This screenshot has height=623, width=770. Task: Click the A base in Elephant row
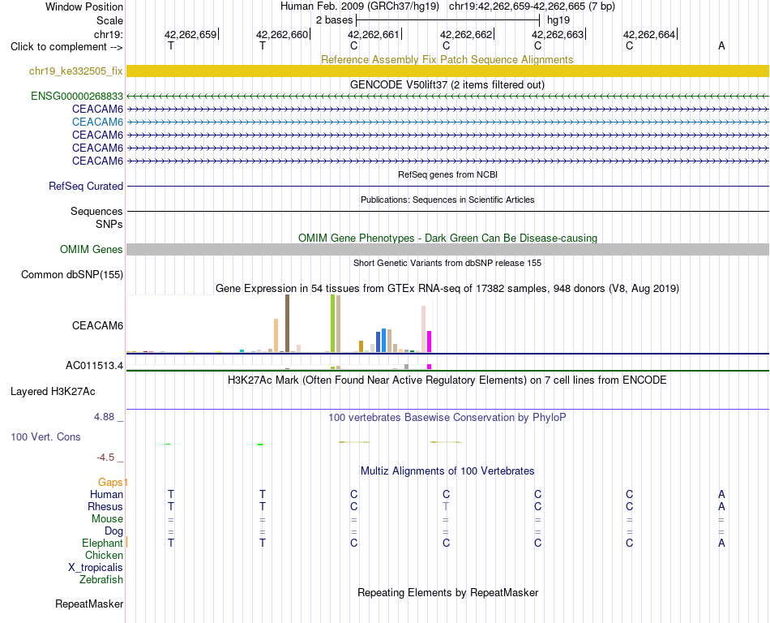click(x=721, y=543)
